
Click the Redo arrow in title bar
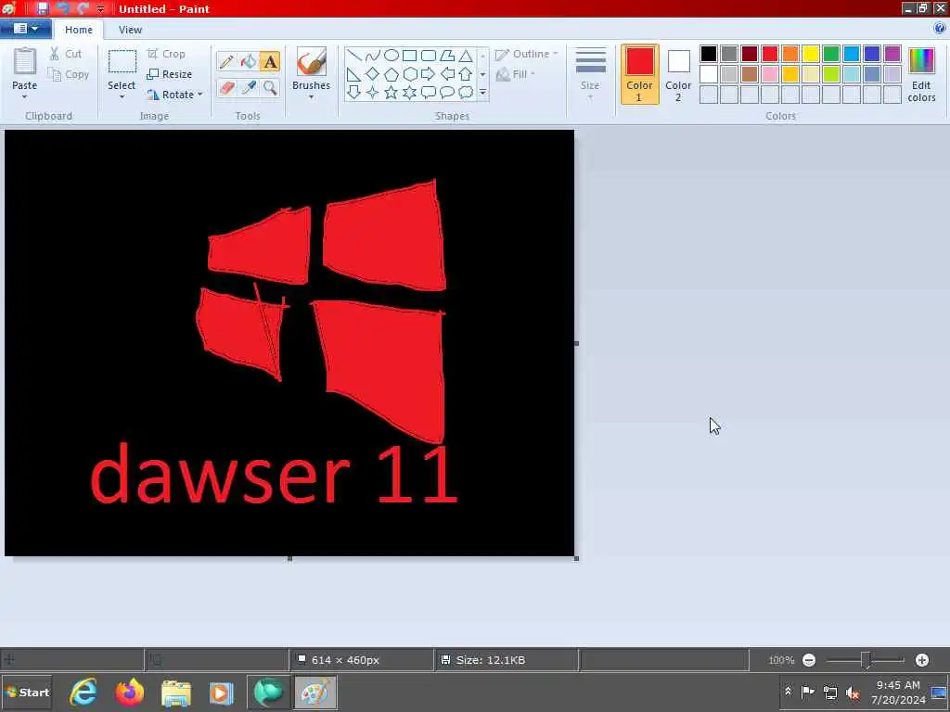pos(83,8)
